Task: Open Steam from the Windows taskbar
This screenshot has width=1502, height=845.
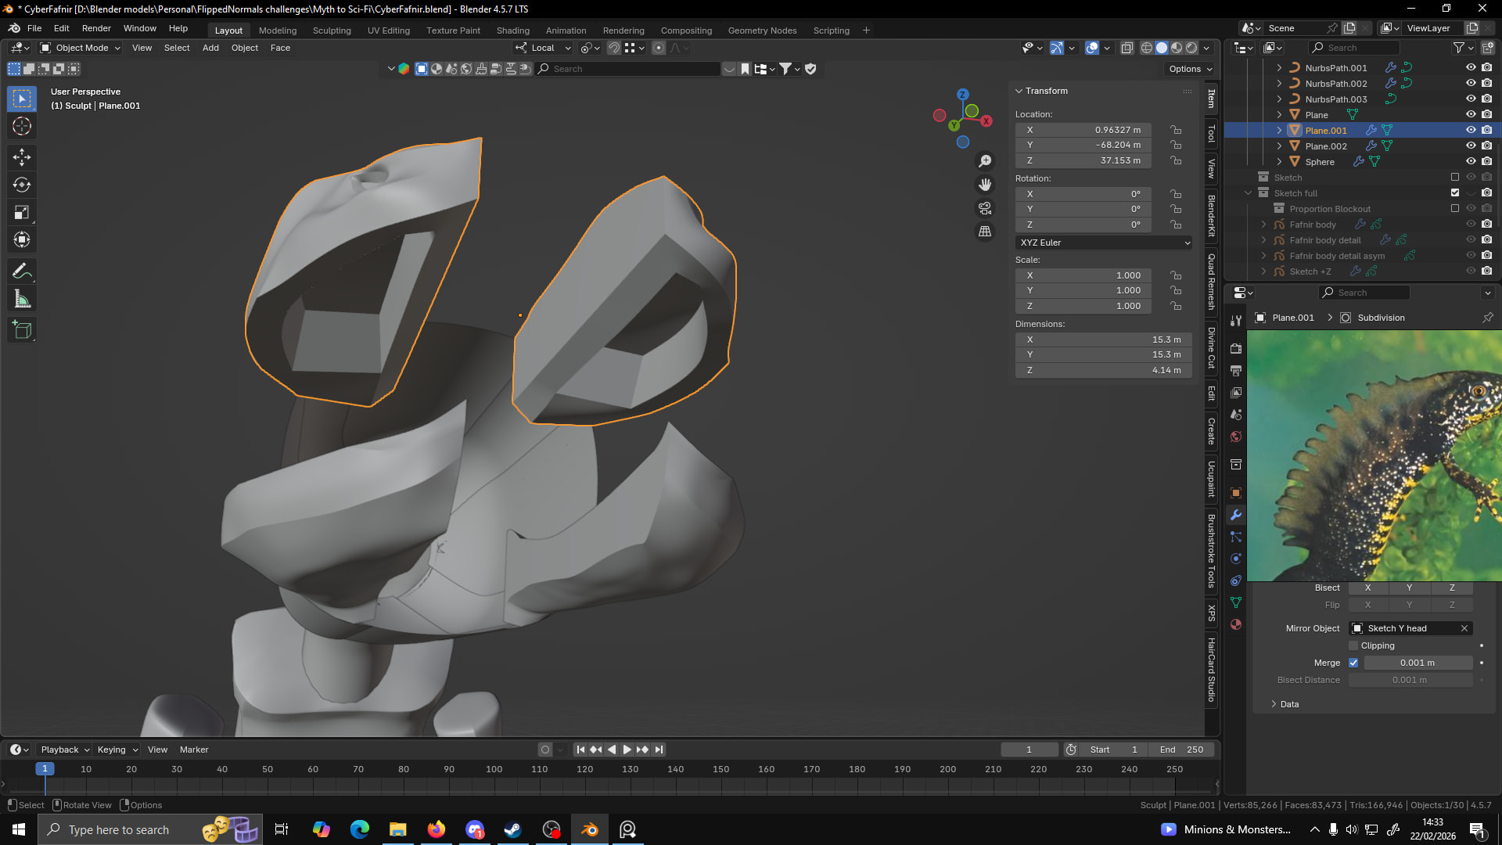Action: coord(513,829)
